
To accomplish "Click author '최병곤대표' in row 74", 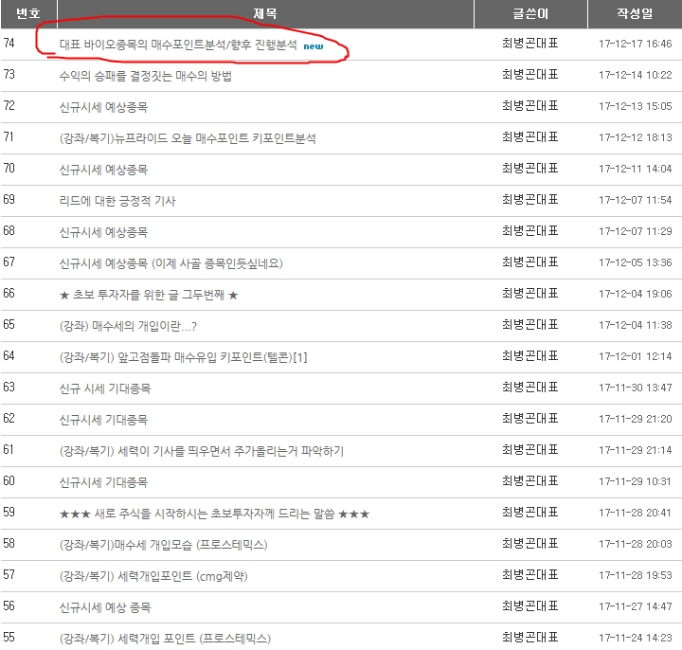I will (530, 43).
